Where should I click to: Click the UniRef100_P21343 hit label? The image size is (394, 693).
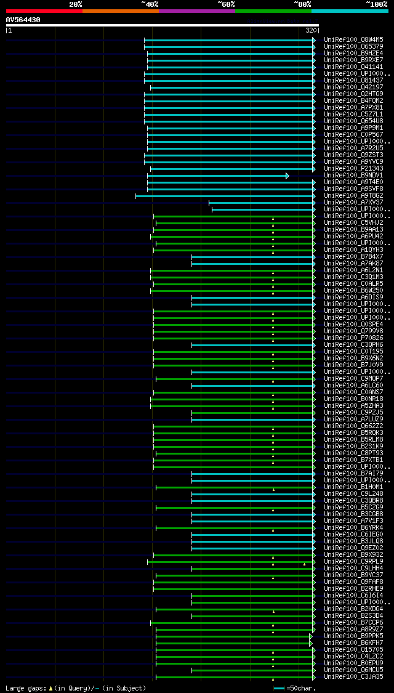(353, 168)
